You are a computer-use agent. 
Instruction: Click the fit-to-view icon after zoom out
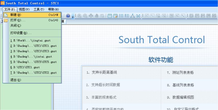[91, 16]
